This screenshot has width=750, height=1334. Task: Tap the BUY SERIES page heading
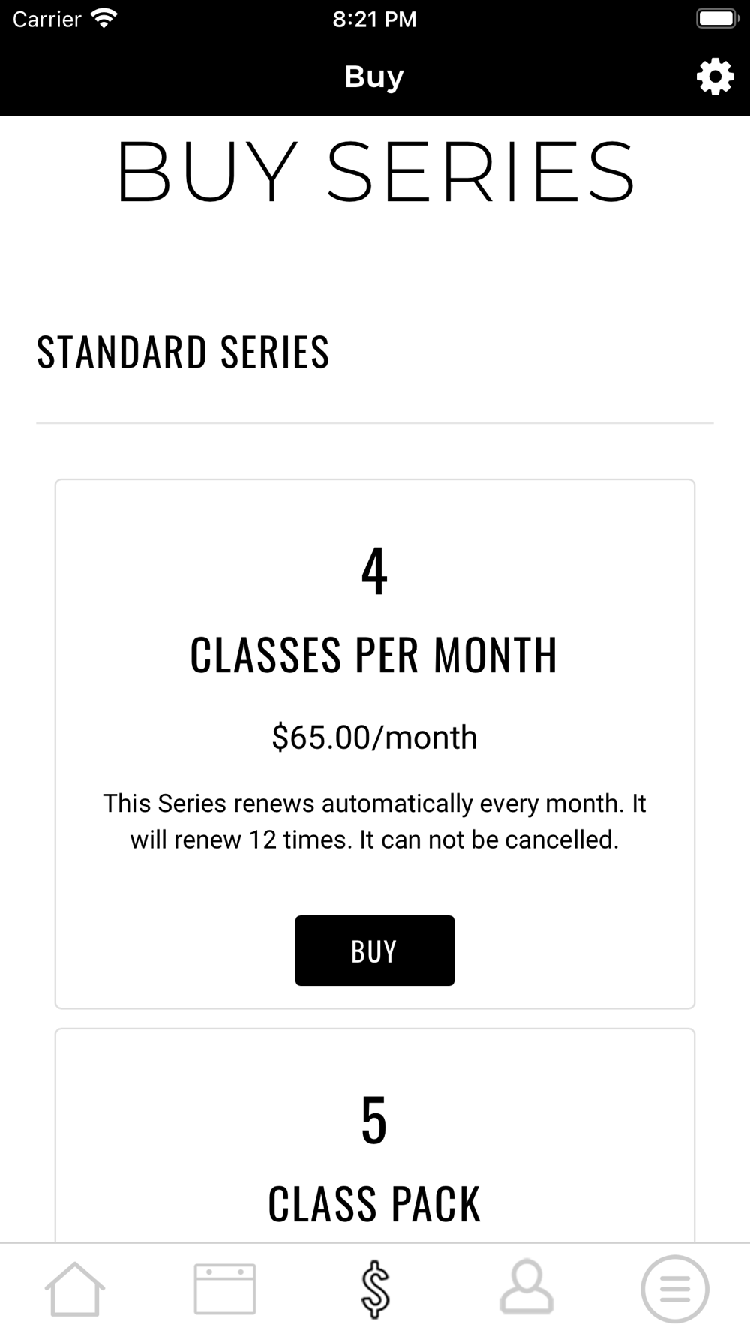(x=375, y=173)
